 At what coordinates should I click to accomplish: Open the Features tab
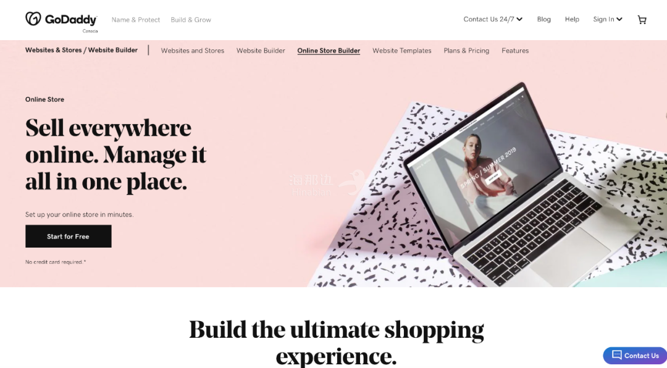[515, 51]
